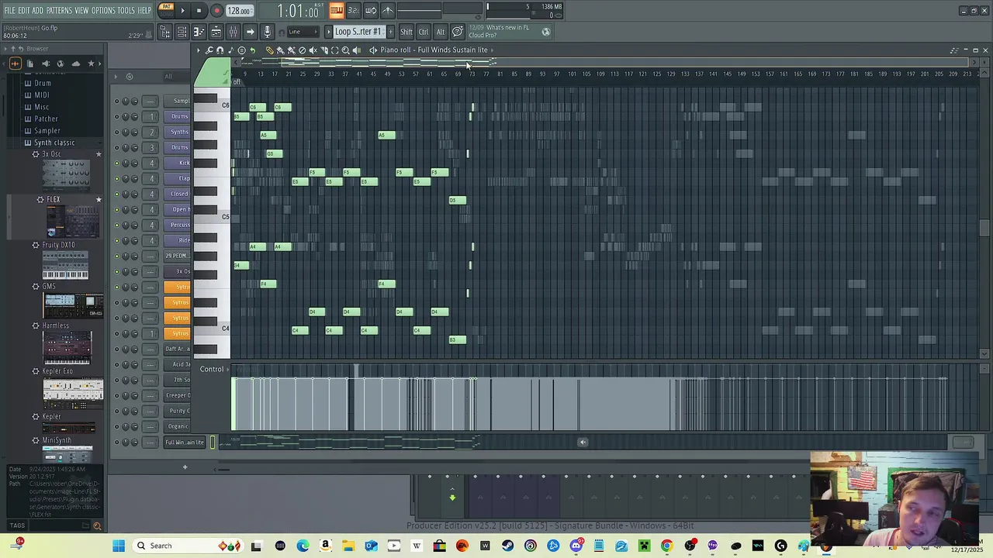The height and width of the screenshot is (558, 993).
Task: Click the Shift button
Action: click(x=407, y=32)
